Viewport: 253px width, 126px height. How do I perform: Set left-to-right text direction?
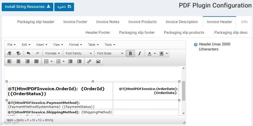9,53
